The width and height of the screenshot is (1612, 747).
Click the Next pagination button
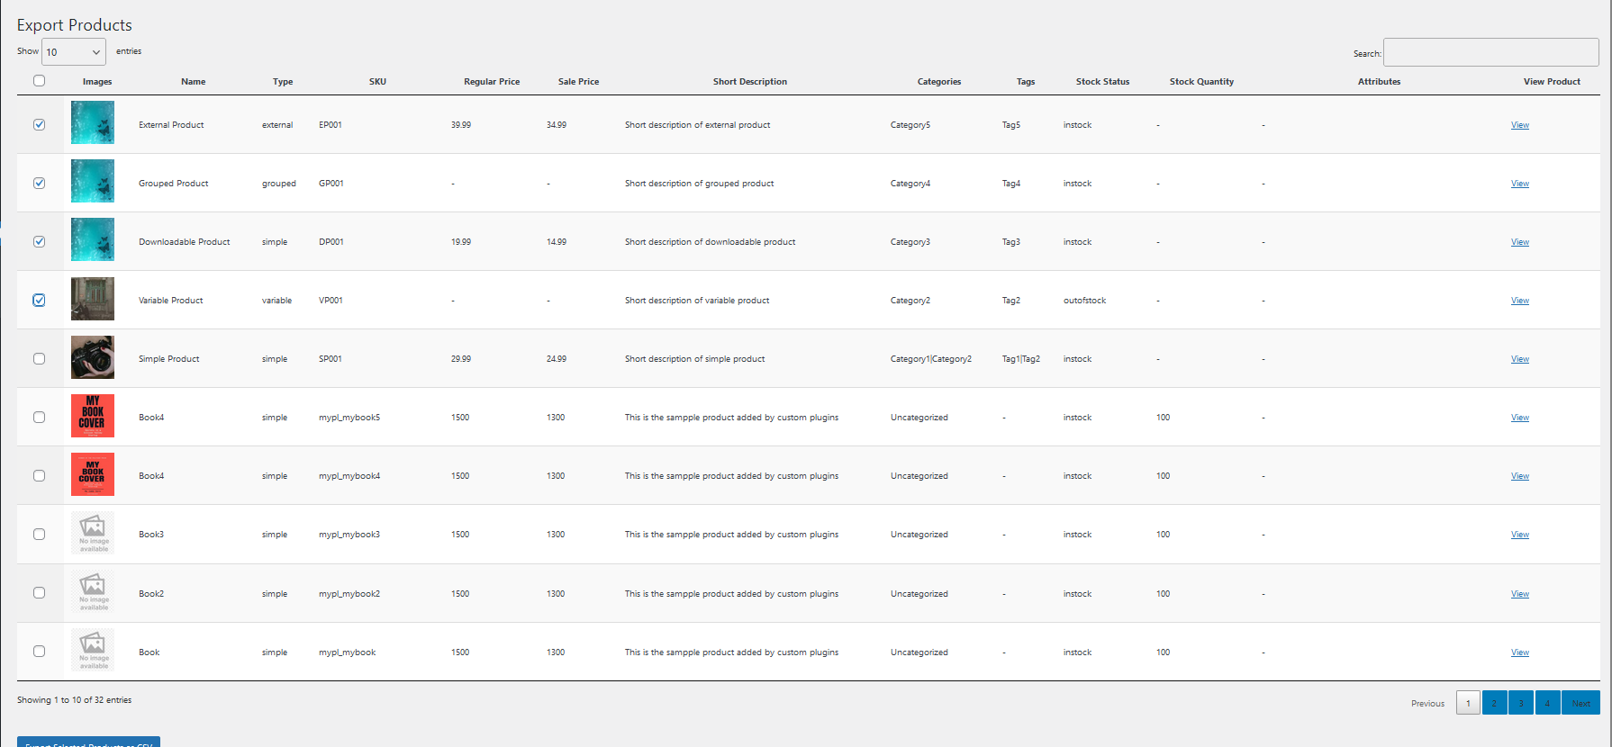pyautogui.click(x=1580, y=703)
